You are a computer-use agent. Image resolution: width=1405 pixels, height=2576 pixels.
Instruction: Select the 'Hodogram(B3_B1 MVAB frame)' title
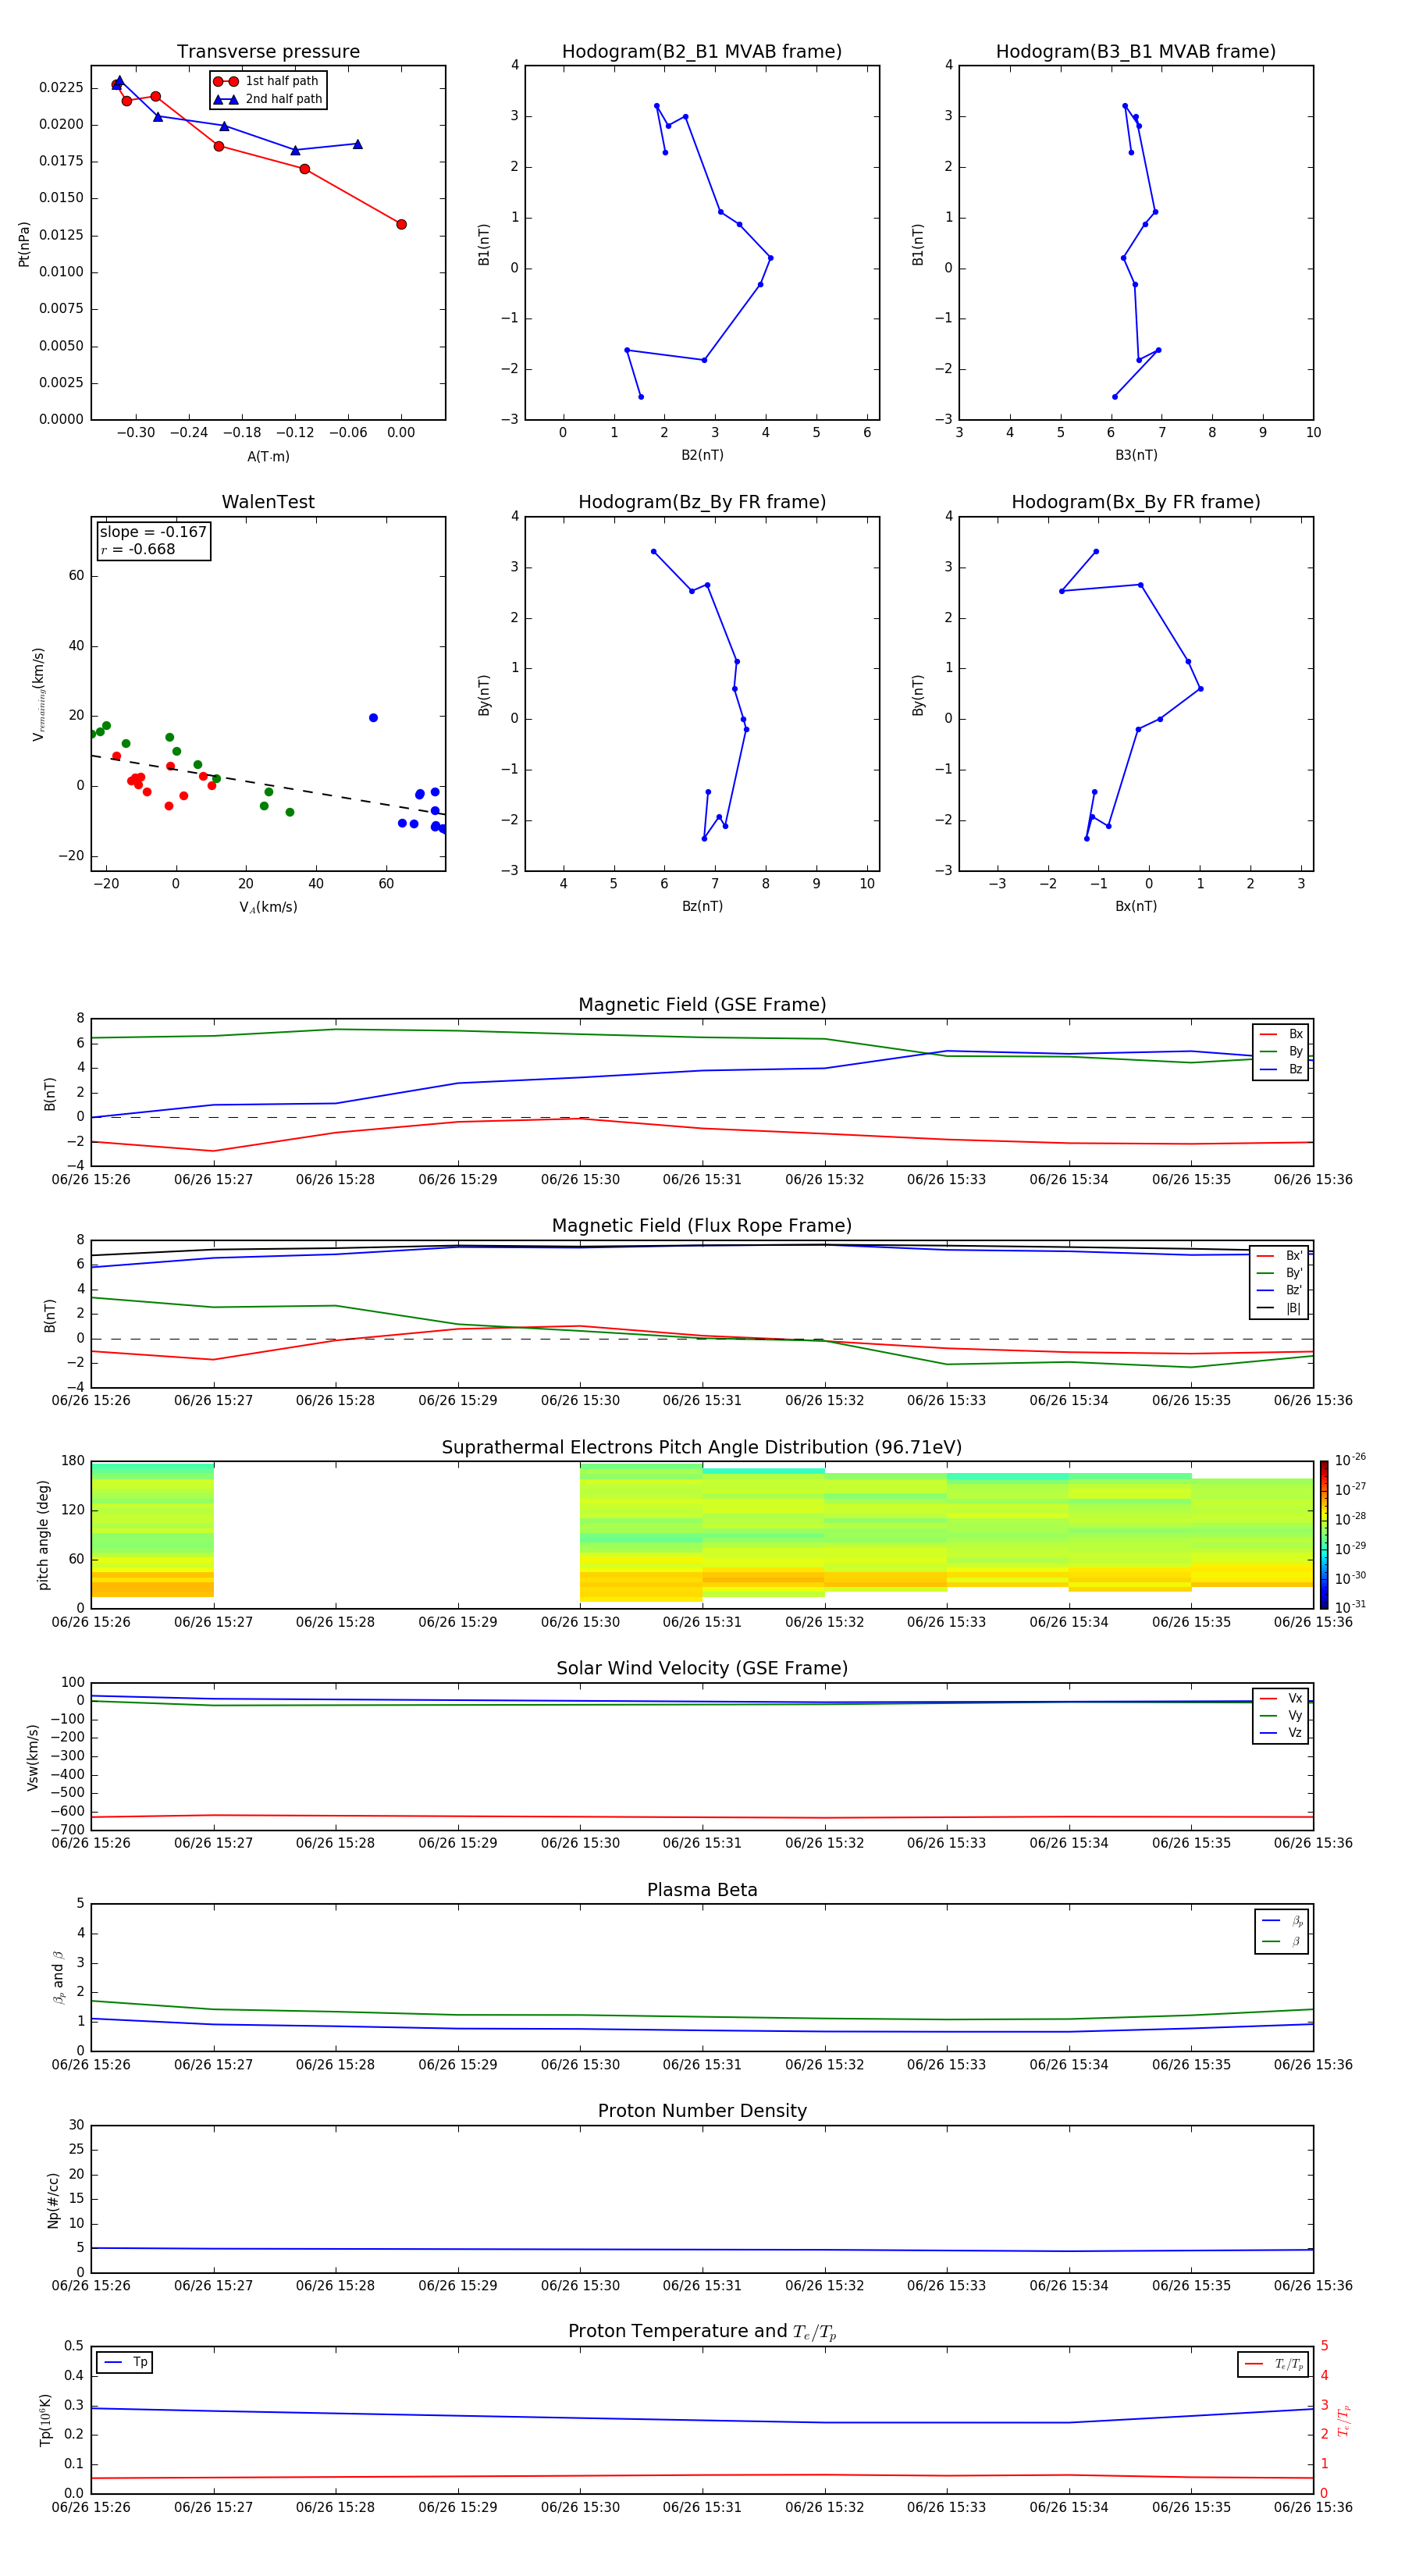(x=1136, y=52)
